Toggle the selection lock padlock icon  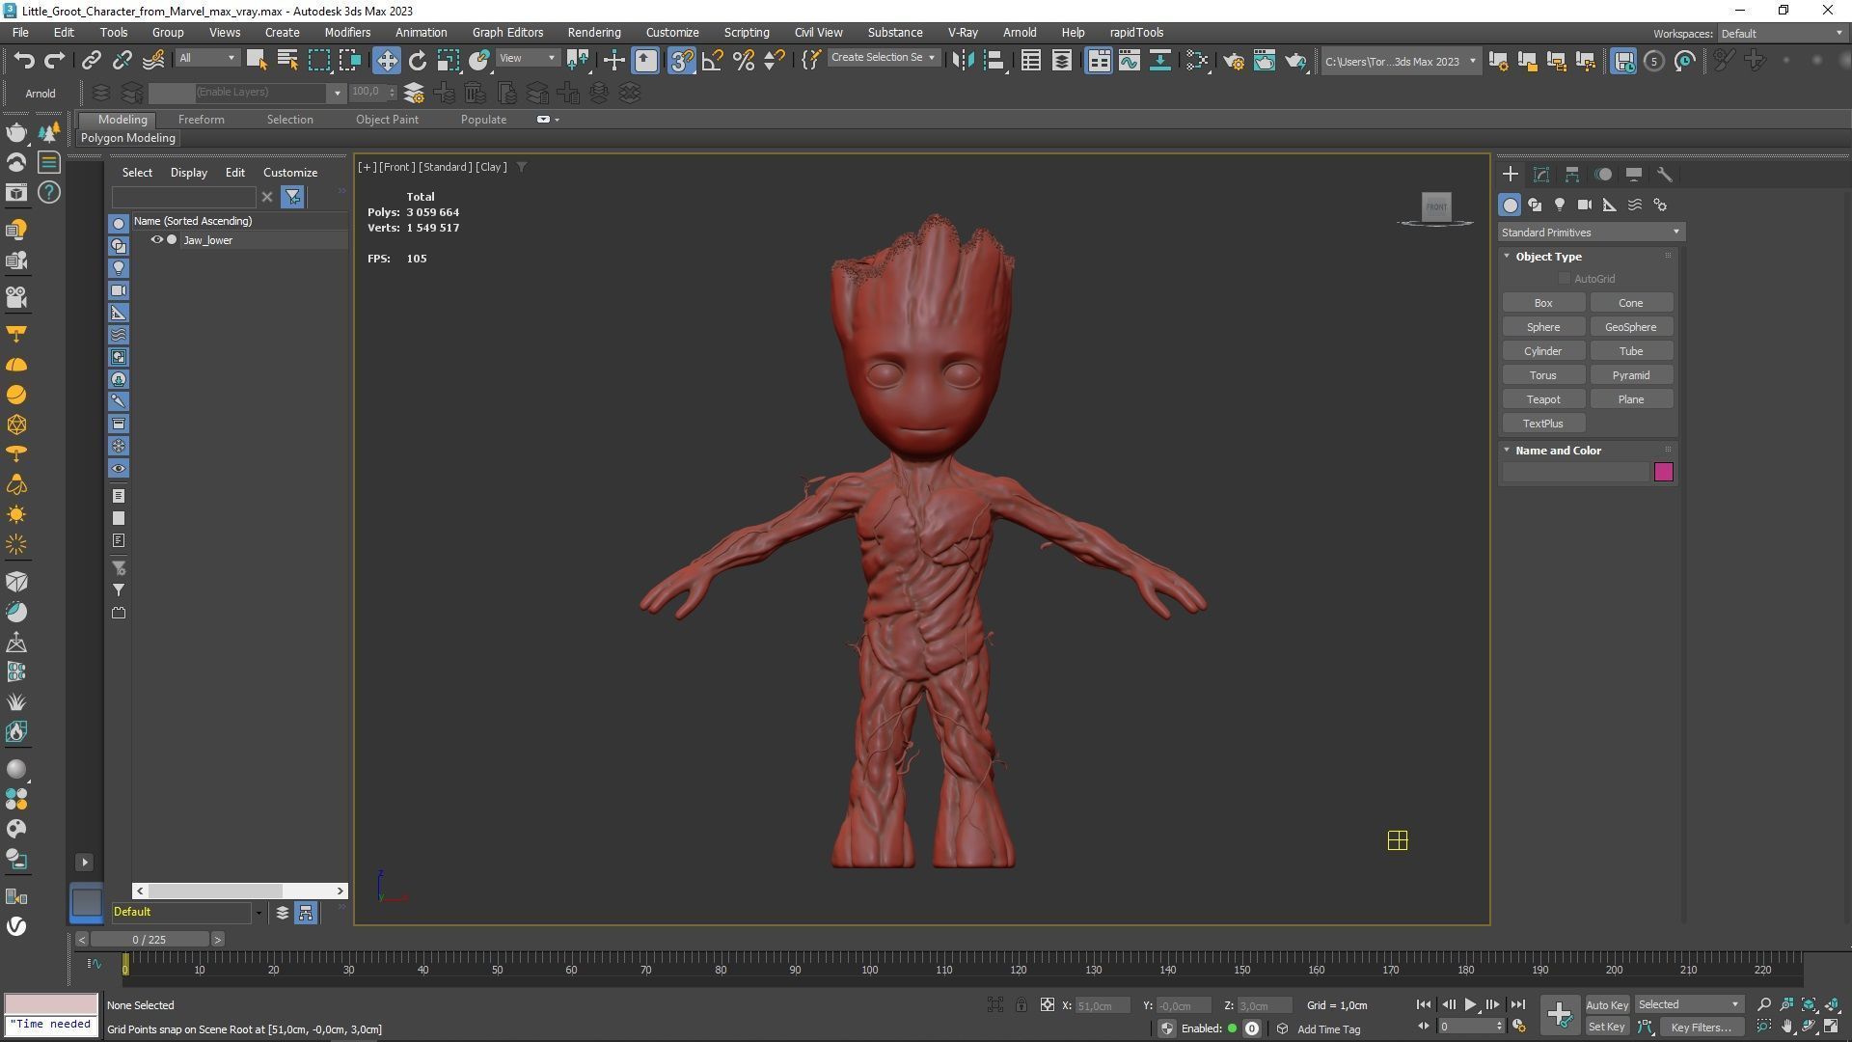click(1021, 1005)
